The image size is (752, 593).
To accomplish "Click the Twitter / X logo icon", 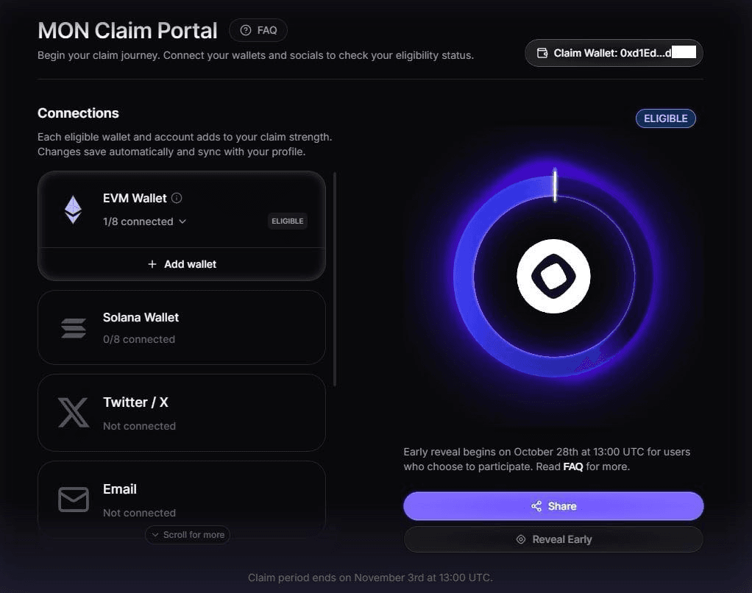I will (74, 413).
